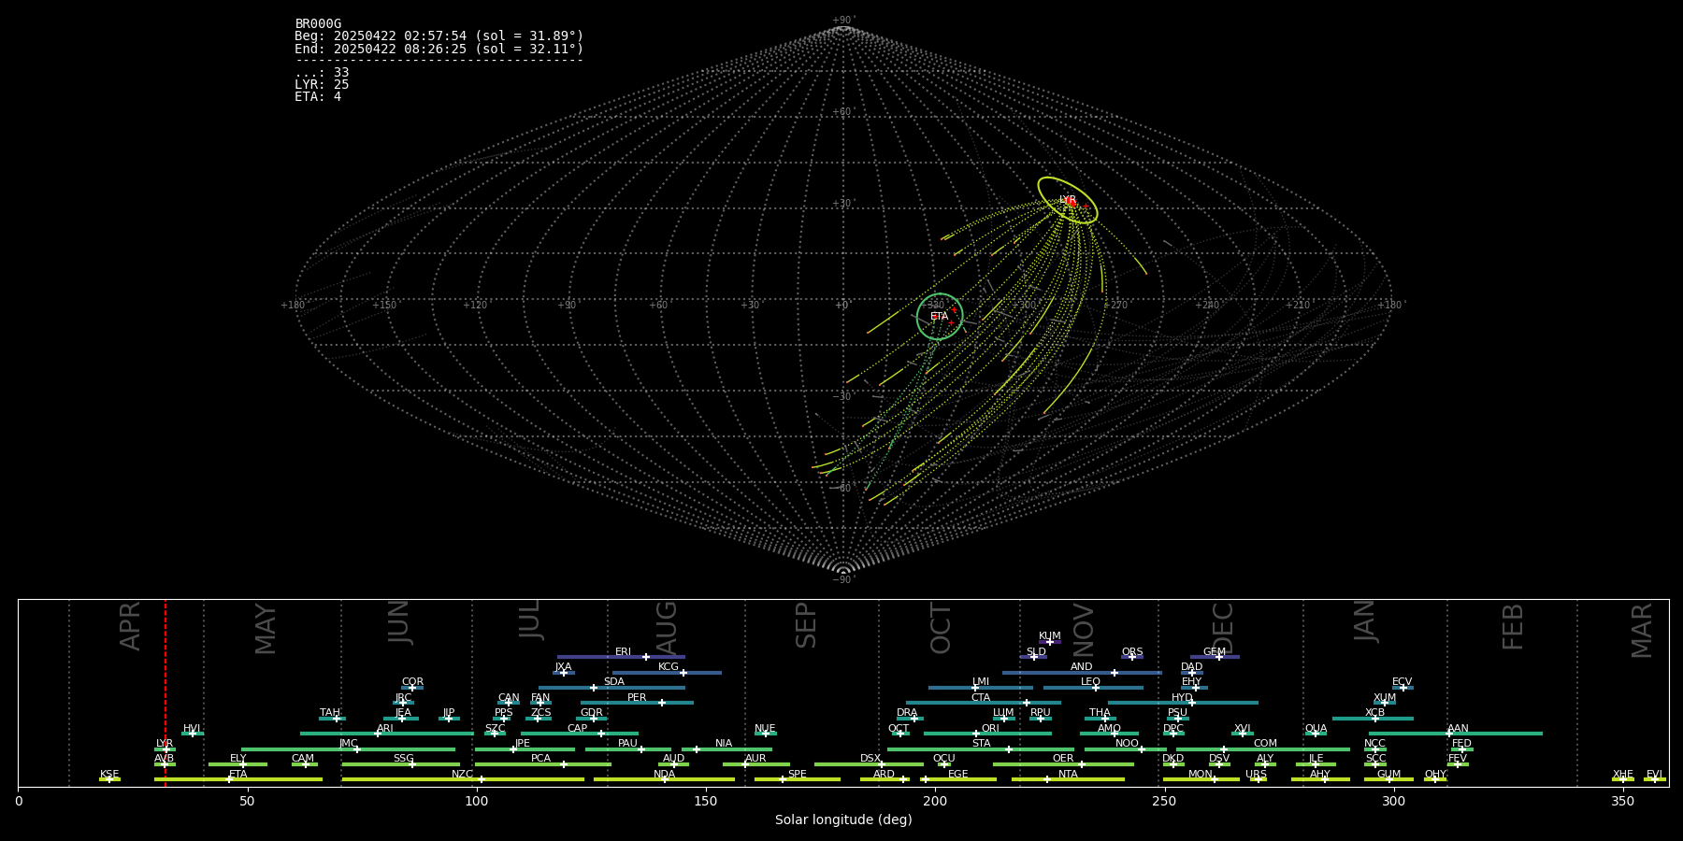Image resolution: width=1683 pixels, height=841 pixels.
Task: Click the 'LYR: 25' count in the header
Action: coord(322,85)
